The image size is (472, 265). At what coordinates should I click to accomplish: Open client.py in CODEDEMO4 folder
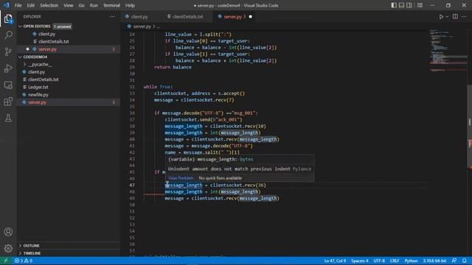coord(36,72)
